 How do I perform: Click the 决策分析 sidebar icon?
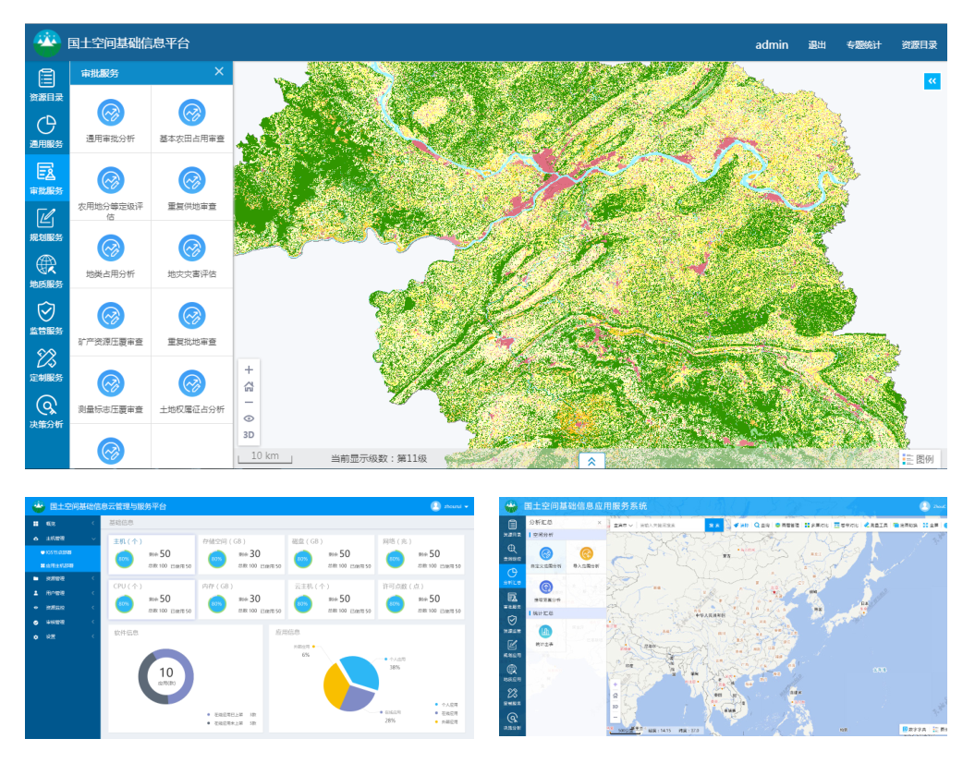click(x=46, y=412)
